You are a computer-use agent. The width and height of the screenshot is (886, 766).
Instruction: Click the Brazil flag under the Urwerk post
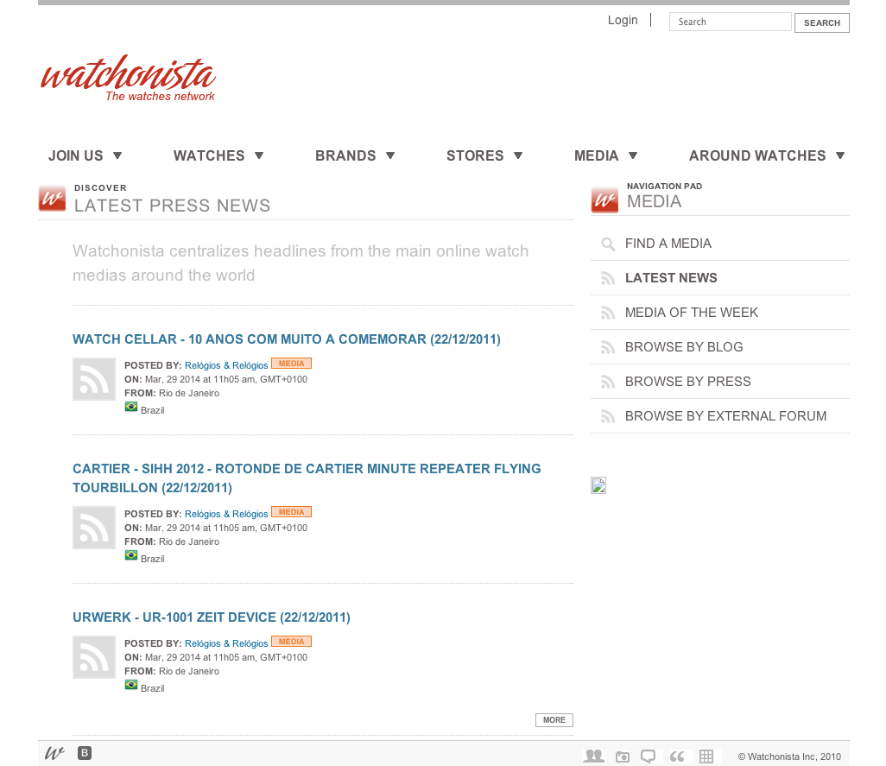(131, 685)
